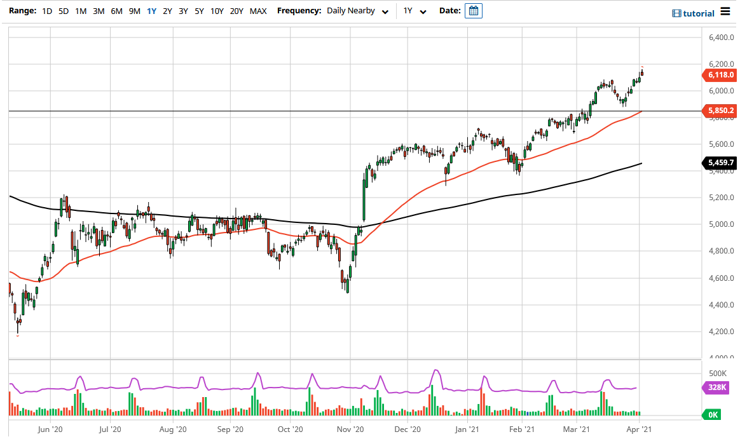Open the Daily Nearby chevron arrow
This screenshot has width=740, height=439.
pyautogui.click(x=385, y=11)
